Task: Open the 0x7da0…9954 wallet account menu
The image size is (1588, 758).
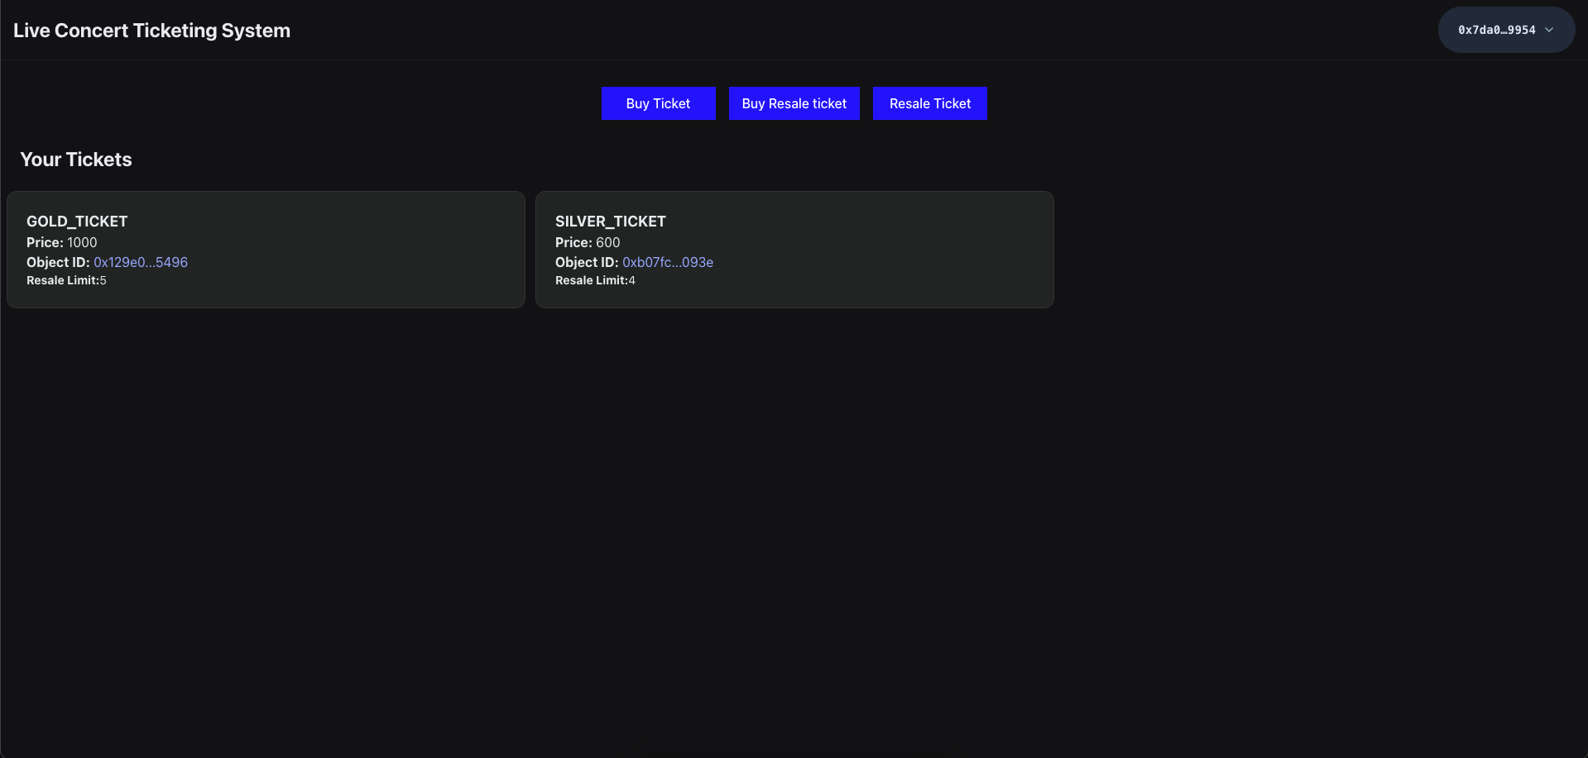Action: [x=1505, y=30]
